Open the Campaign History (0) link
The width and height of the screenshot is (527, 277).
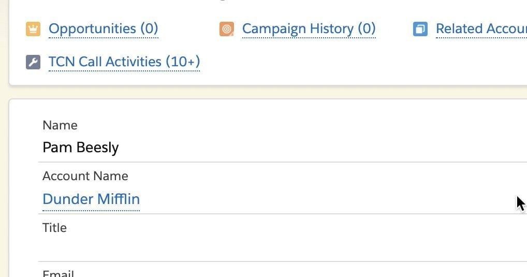coord(309,28)
